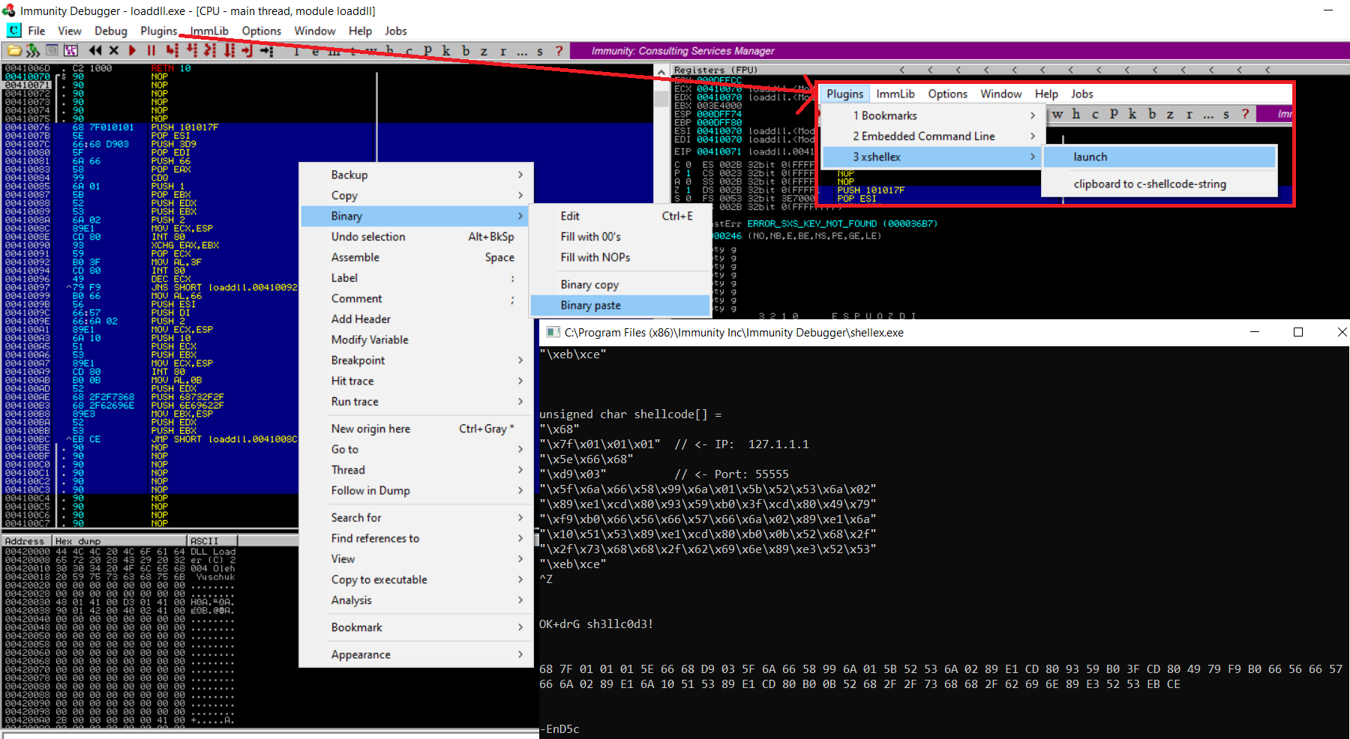Viewport: 1350px width, 739px height.
Task: Click clipboard to c-shellcode-string entry
Action: pyautogui.click(x=1159, y=184)
